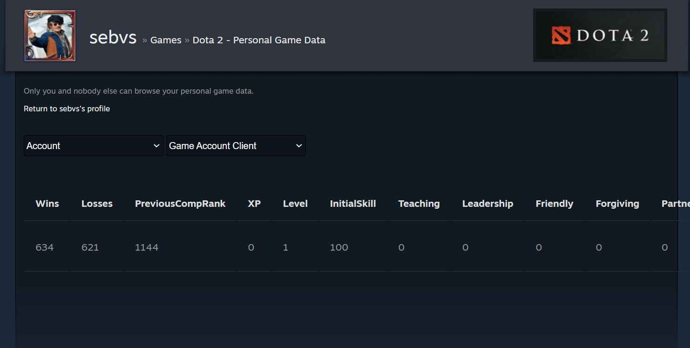Click the XP column header
The height and width of the screenshot is (348, 690).
point(254,204)
